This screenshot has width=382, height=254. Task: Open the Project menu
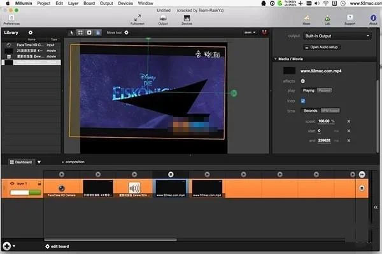[x=43, y=3]
